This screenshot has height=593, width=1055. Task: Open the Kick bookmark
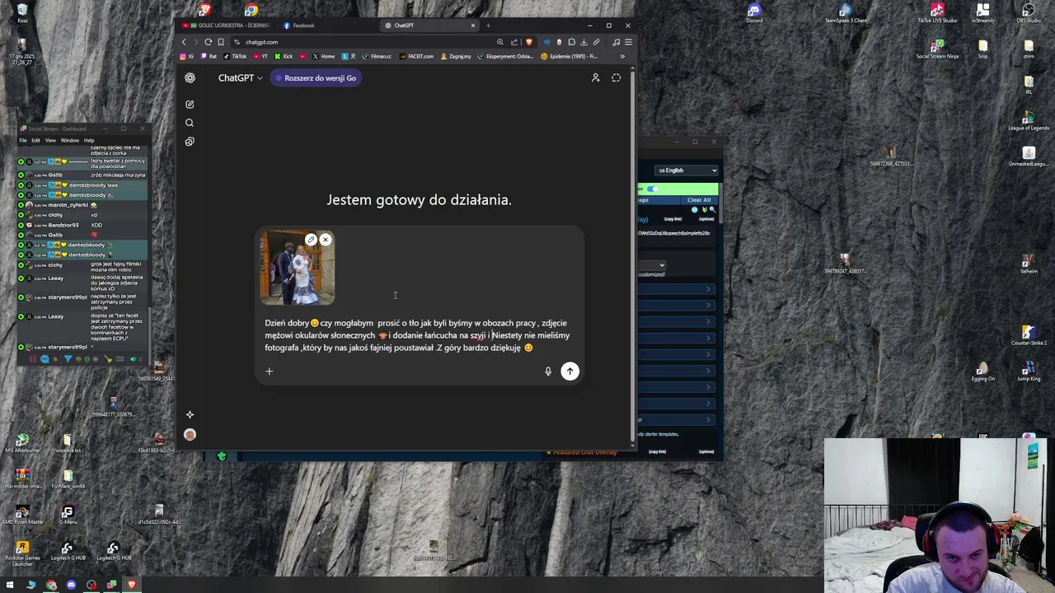[x=283, y=56]
